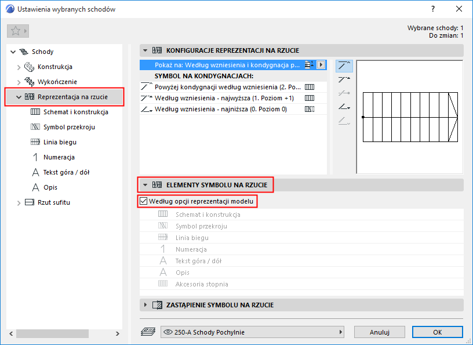Expand the Konstrukcja tree branch
Screen dimensions: 473x345
19,67
